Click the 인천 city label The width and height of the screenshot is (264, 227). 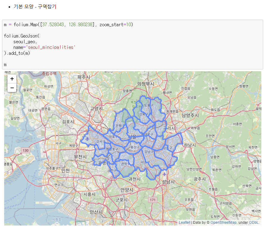click(x=65, y=171)
